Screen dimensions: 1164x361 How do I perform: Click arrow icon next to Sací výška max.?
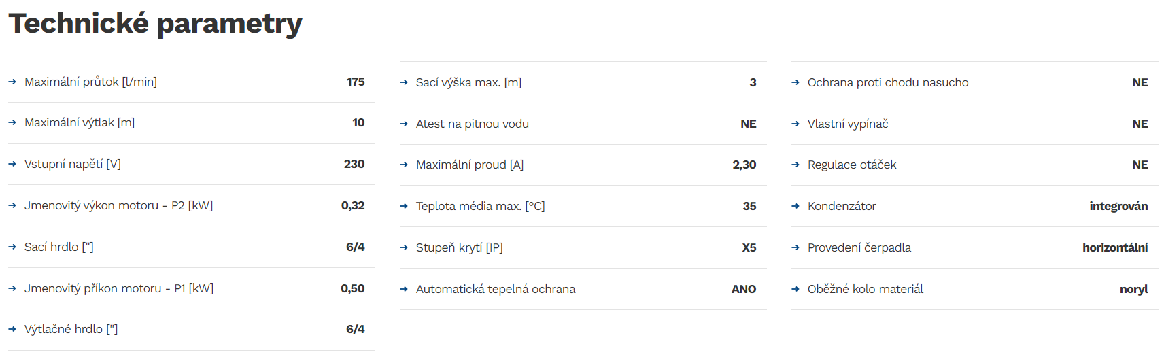(404, 82)
